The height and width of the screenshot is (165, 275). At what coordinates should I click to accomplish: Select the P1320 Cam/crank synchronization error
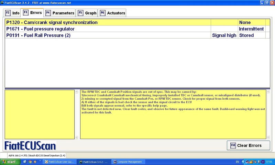[52, 22]
